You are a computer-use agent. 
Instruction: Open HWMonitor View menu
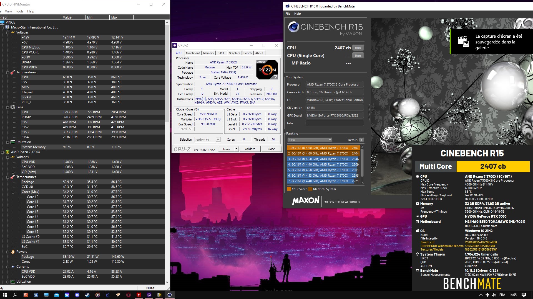click(x=8, y=11)
